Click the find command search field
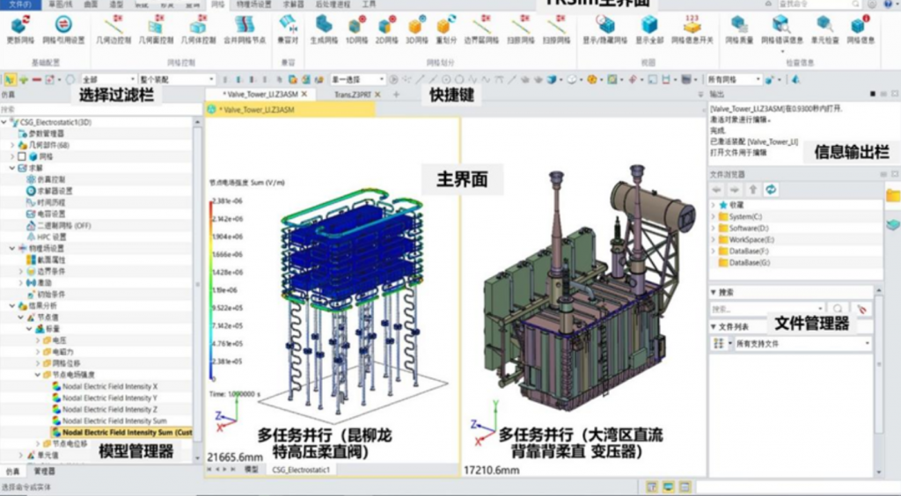The width and height of the screenshot is (901, 496). [819, 4]
